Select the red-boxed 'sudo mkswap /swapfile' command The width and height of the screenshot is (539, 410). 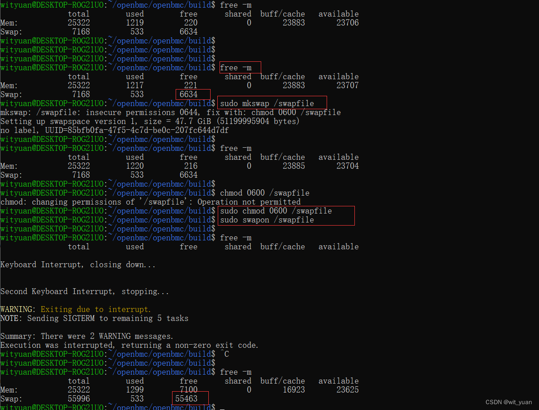272,103
